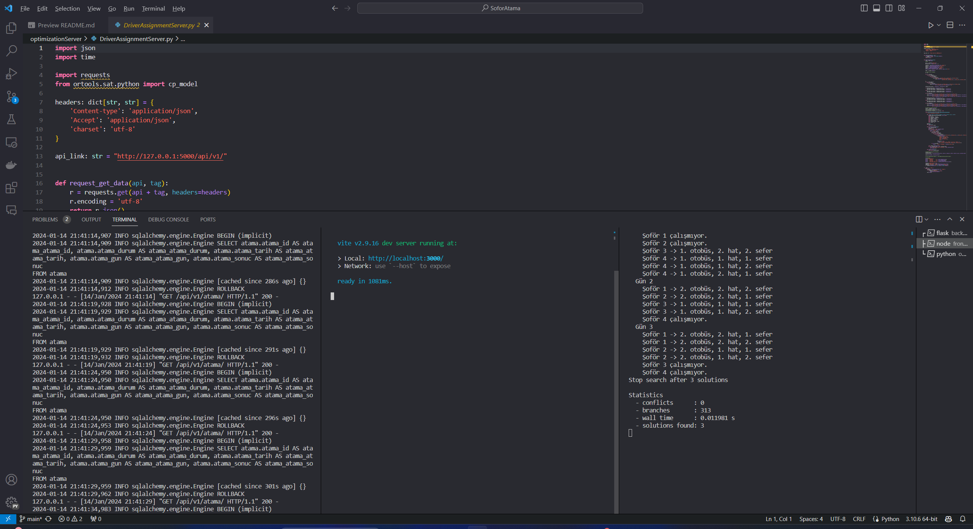Click the SoforAtama command center search box

pos(500,8)
